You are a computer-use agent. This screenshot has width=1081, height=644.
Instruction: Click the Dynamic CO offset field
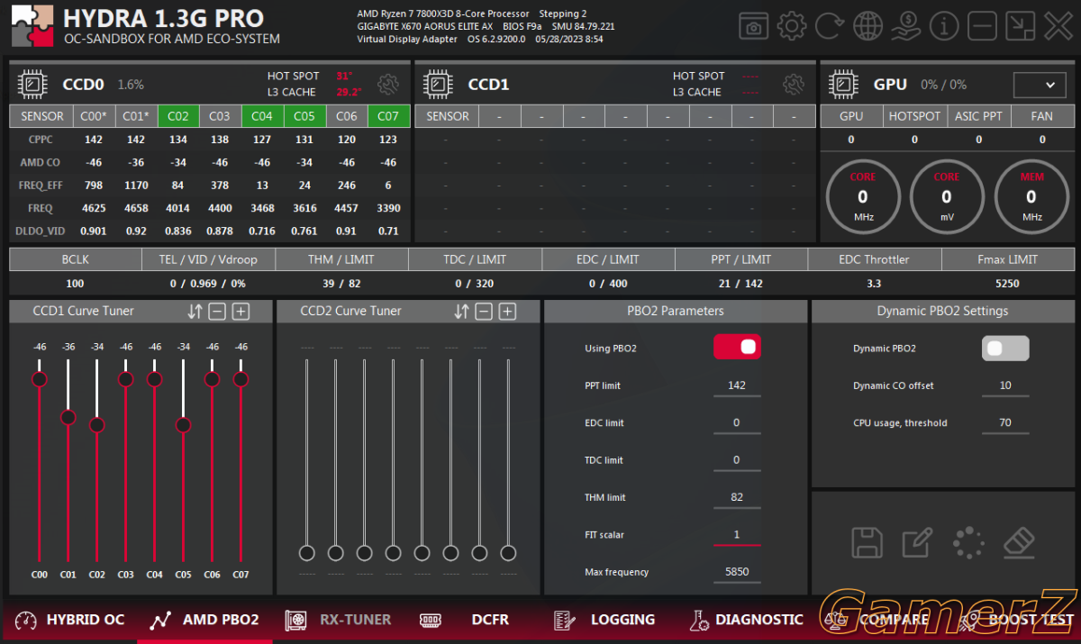(1005, 385)
